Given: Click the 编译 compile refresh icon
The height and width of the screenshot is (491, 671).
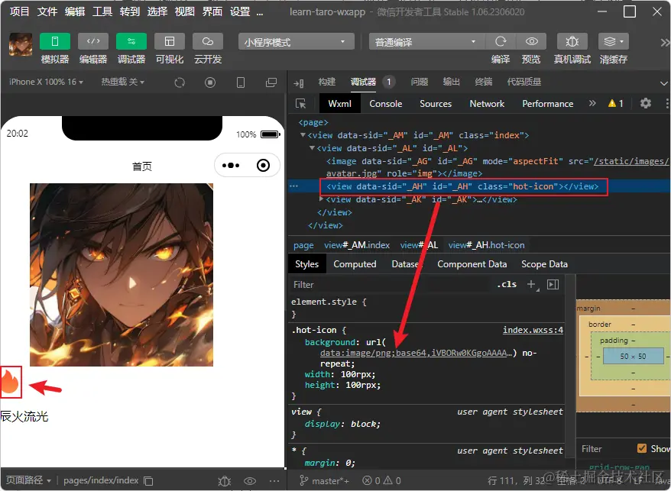Looking at the screenshot, I should coord(501,41).
